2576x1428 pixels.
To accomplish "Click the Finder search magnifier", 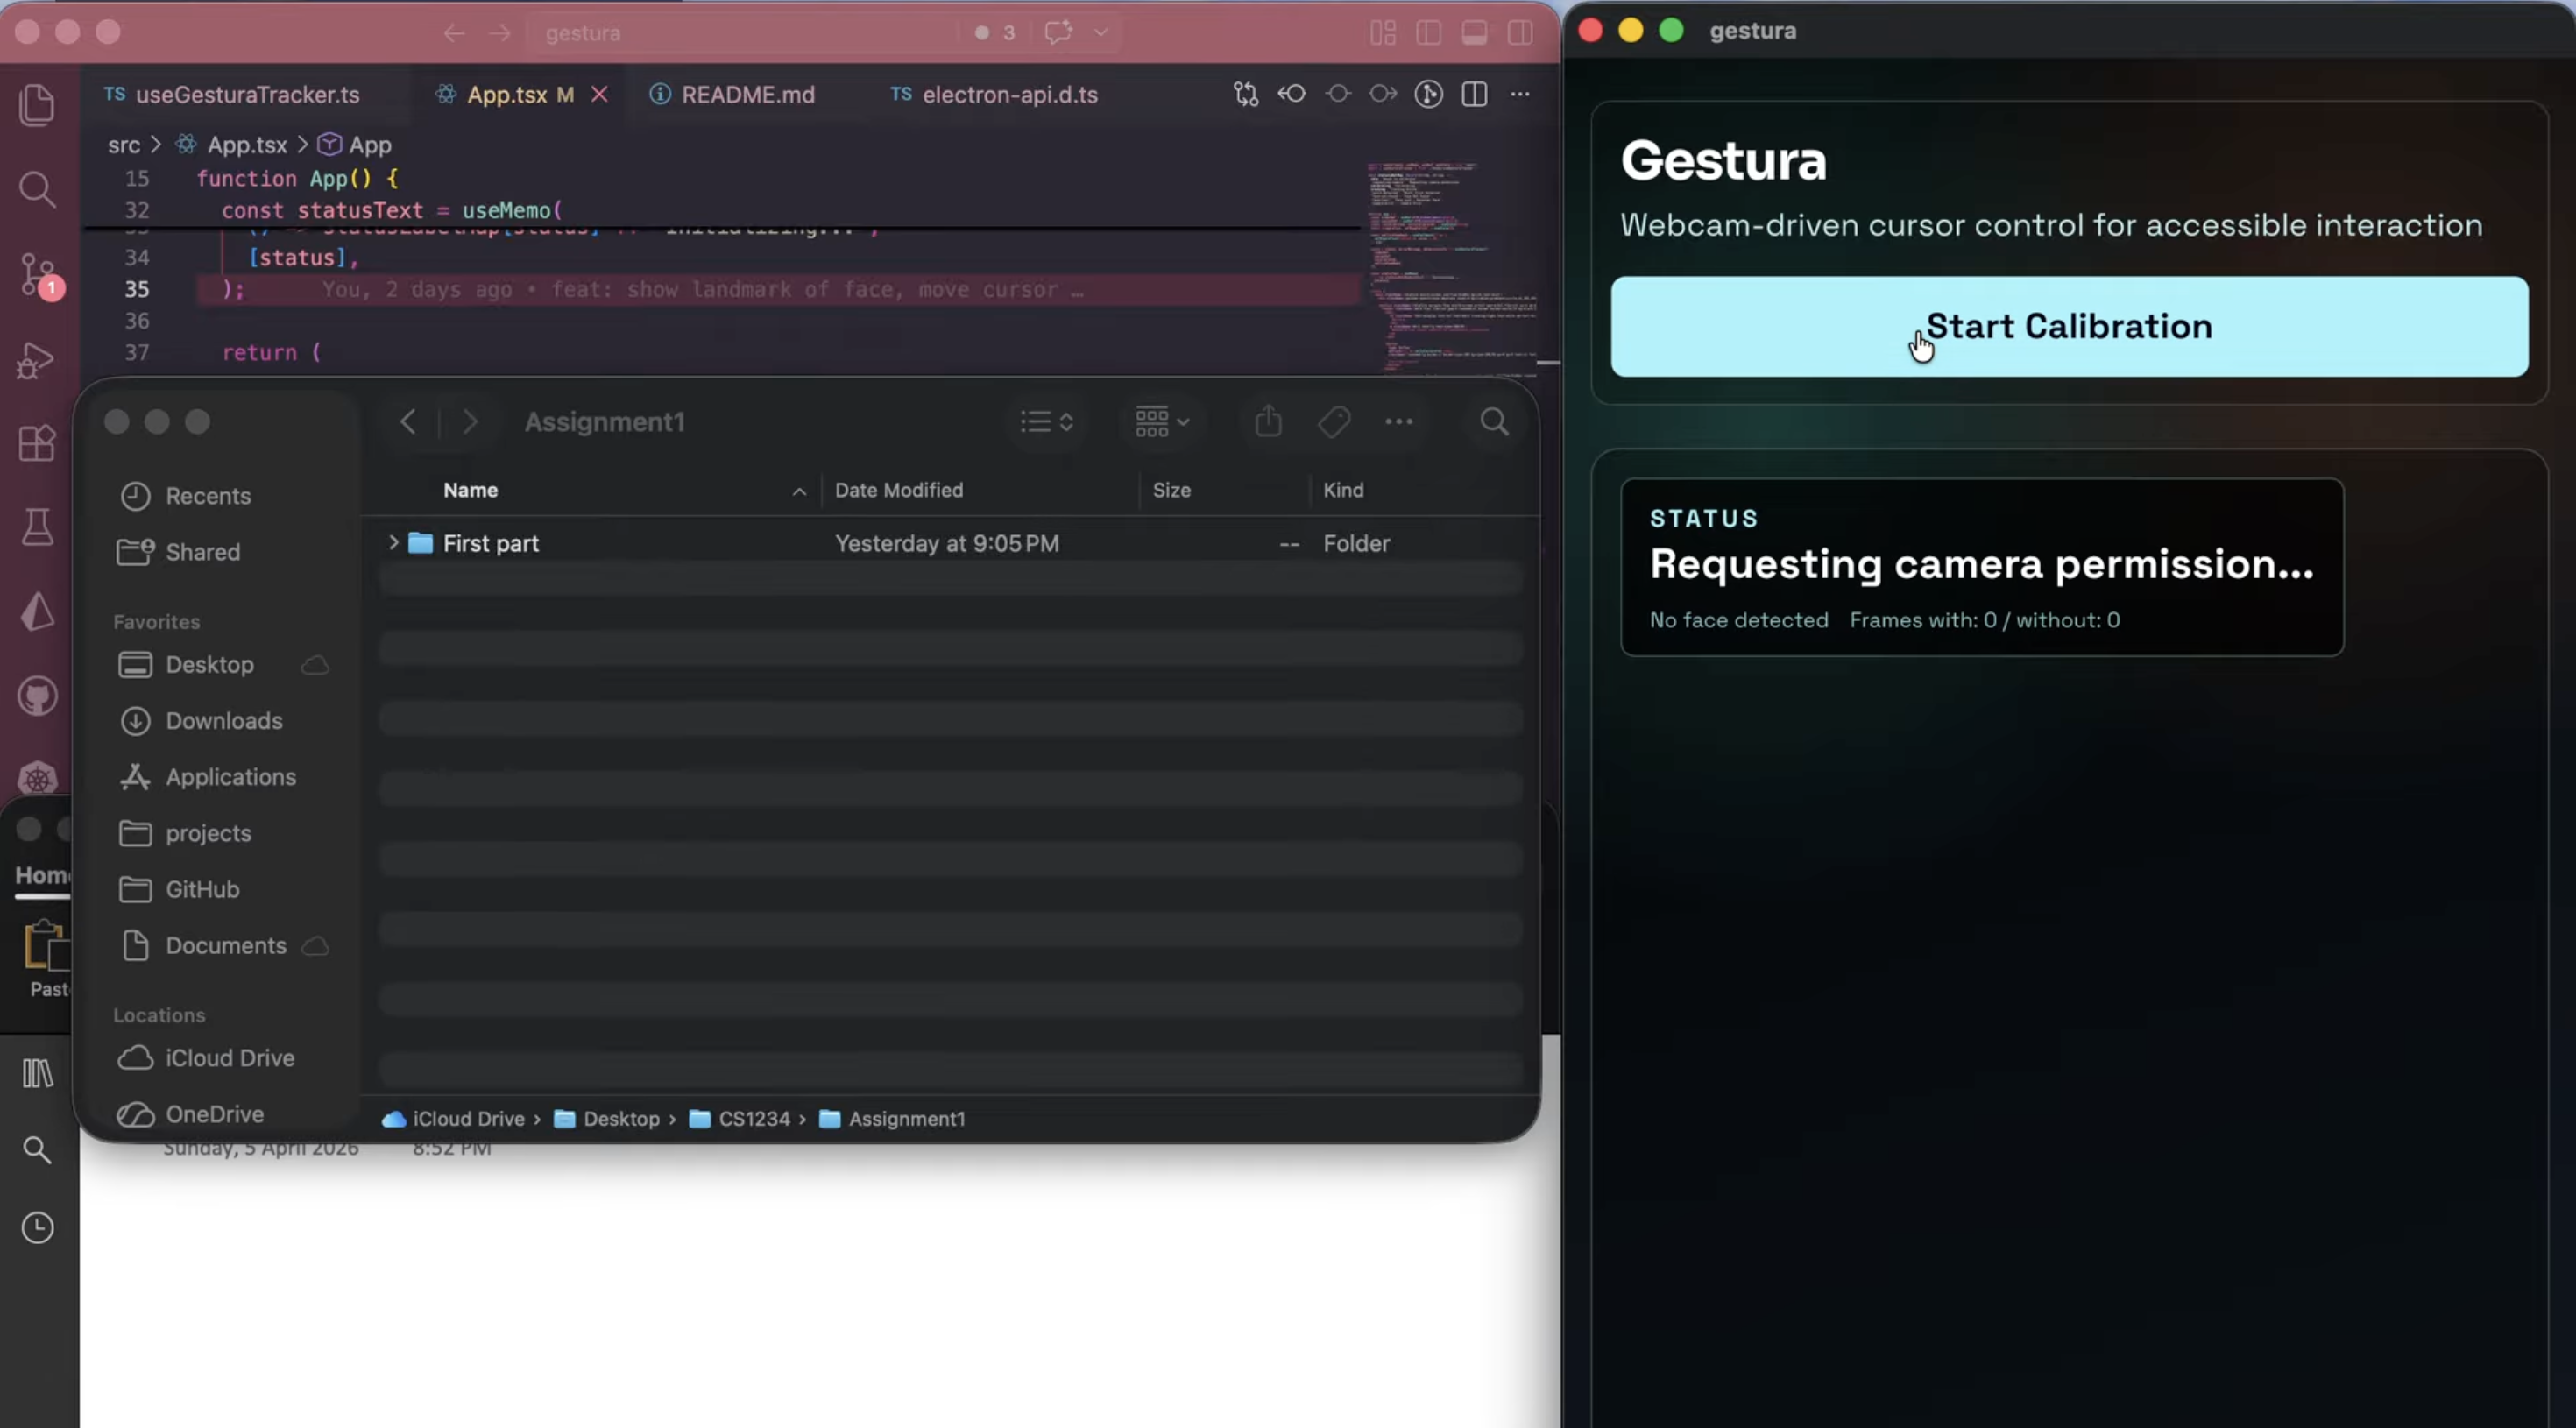I will tap(1494, 422).
